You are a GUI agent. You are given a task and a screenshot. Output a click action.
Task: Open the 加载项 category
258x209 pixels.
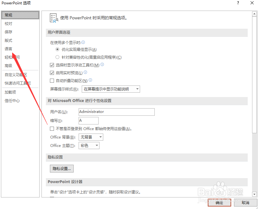click(x=20, y=92)
